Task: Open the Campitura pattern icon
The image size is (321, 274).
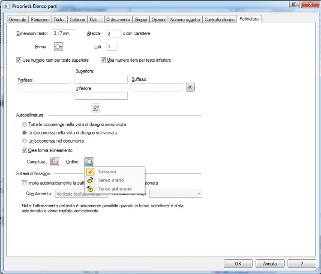Action: pyautogui.click(x=54, y=162)
